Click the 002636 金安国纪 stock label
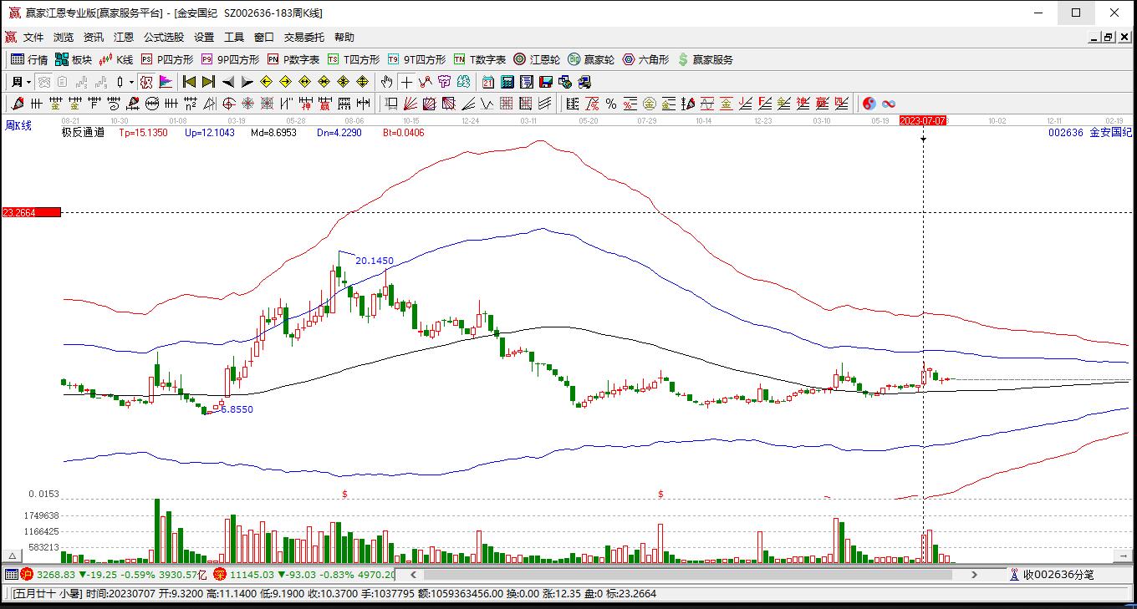The width and height of the screenshot is (1137, 609). pos(1090,132)
